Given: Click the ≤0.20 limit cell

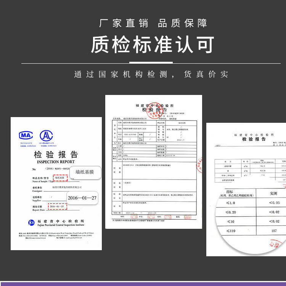Looking at the screenshot, I should pyautogui.click(x=231, y=212).
